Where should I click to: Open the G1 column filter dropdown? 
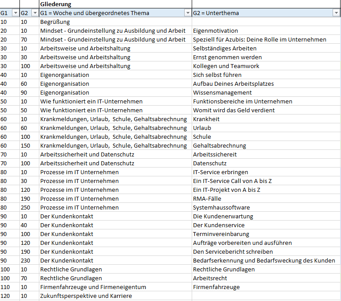[x=15, y=13]
